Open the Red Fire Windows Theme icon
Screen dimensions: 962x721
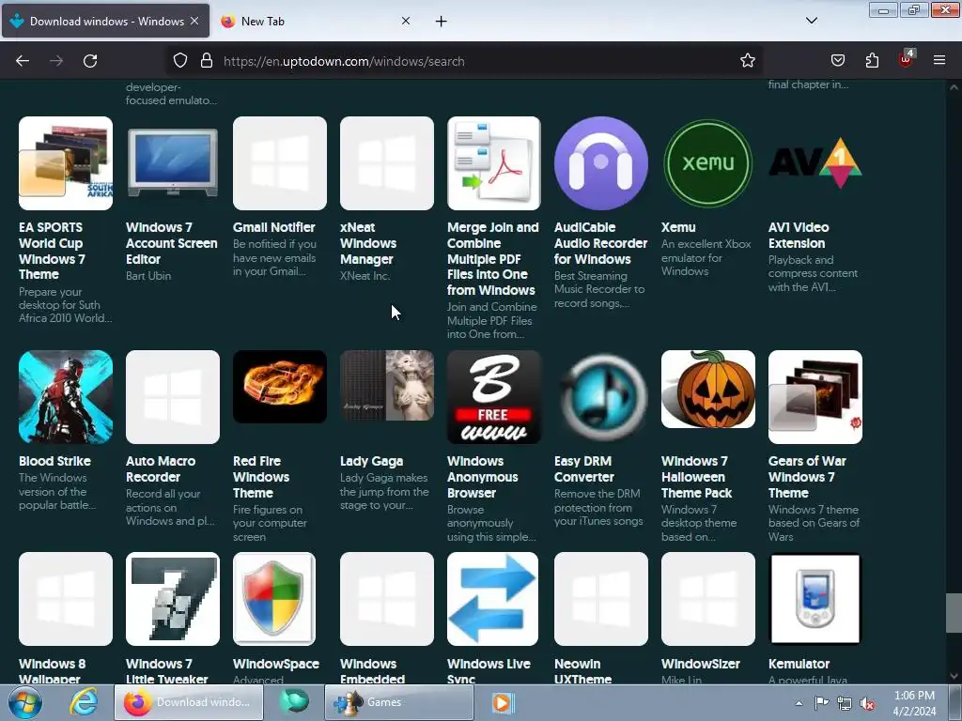pyautogui.click(x=280, y=387)
